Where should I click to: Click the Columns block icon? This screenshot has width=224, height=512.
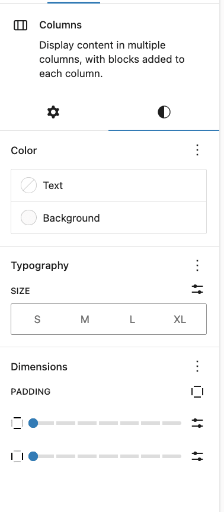pyautogui.click(x=20, y=25)
